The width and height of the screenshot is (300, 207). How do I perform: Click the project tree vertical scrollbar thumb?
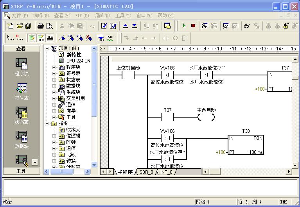[94, 84]
